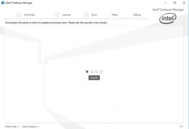Click the Intel Software Manager heading
Image resolution: width=189 pixels, height=129 pixels.
[x=168, y=10]
